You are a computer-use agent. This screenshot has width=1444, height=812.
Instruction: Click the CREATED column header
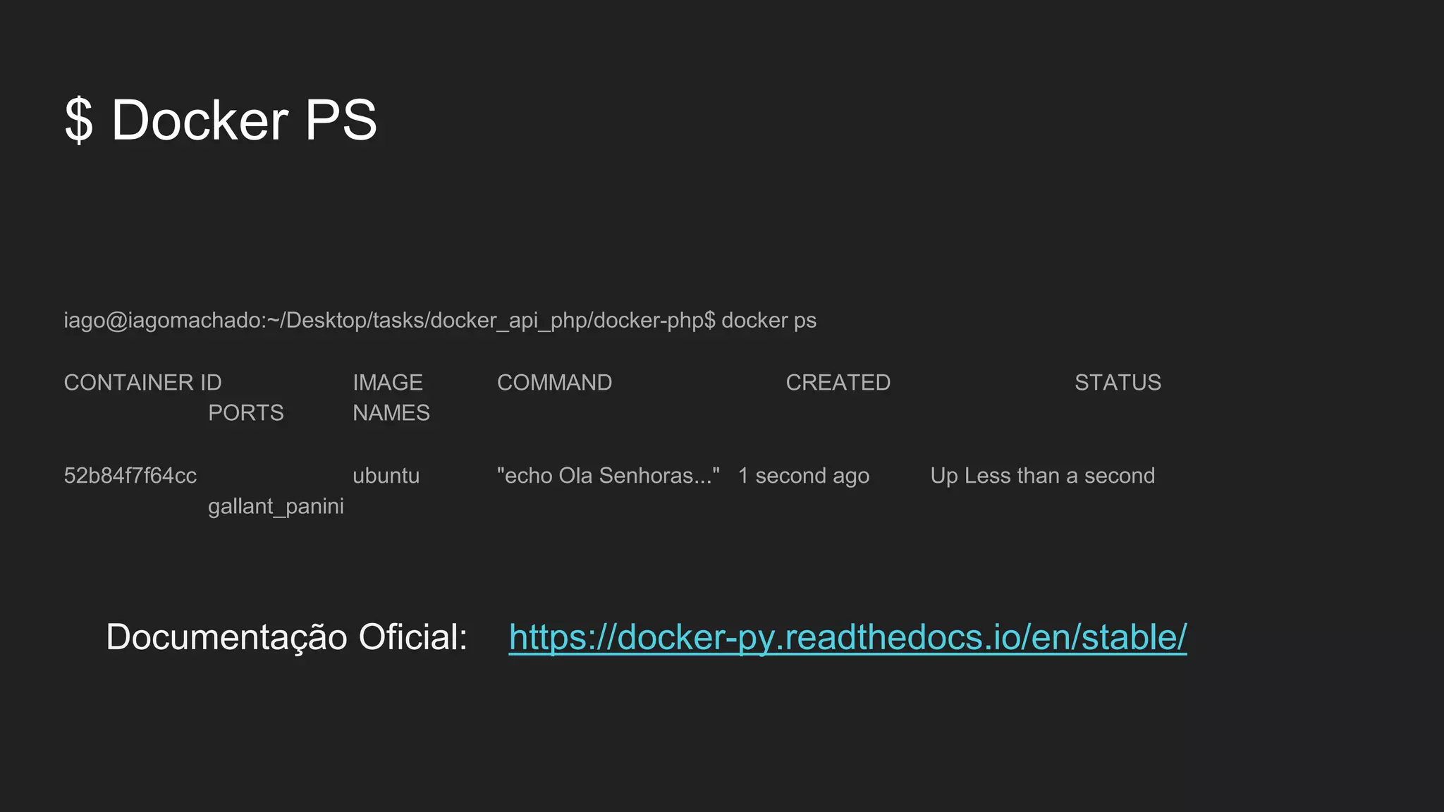coord(838,383)
